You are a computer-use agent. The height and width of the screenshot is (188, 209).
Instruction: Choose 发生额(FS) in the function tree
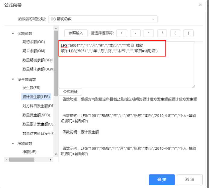coord(31,88)
